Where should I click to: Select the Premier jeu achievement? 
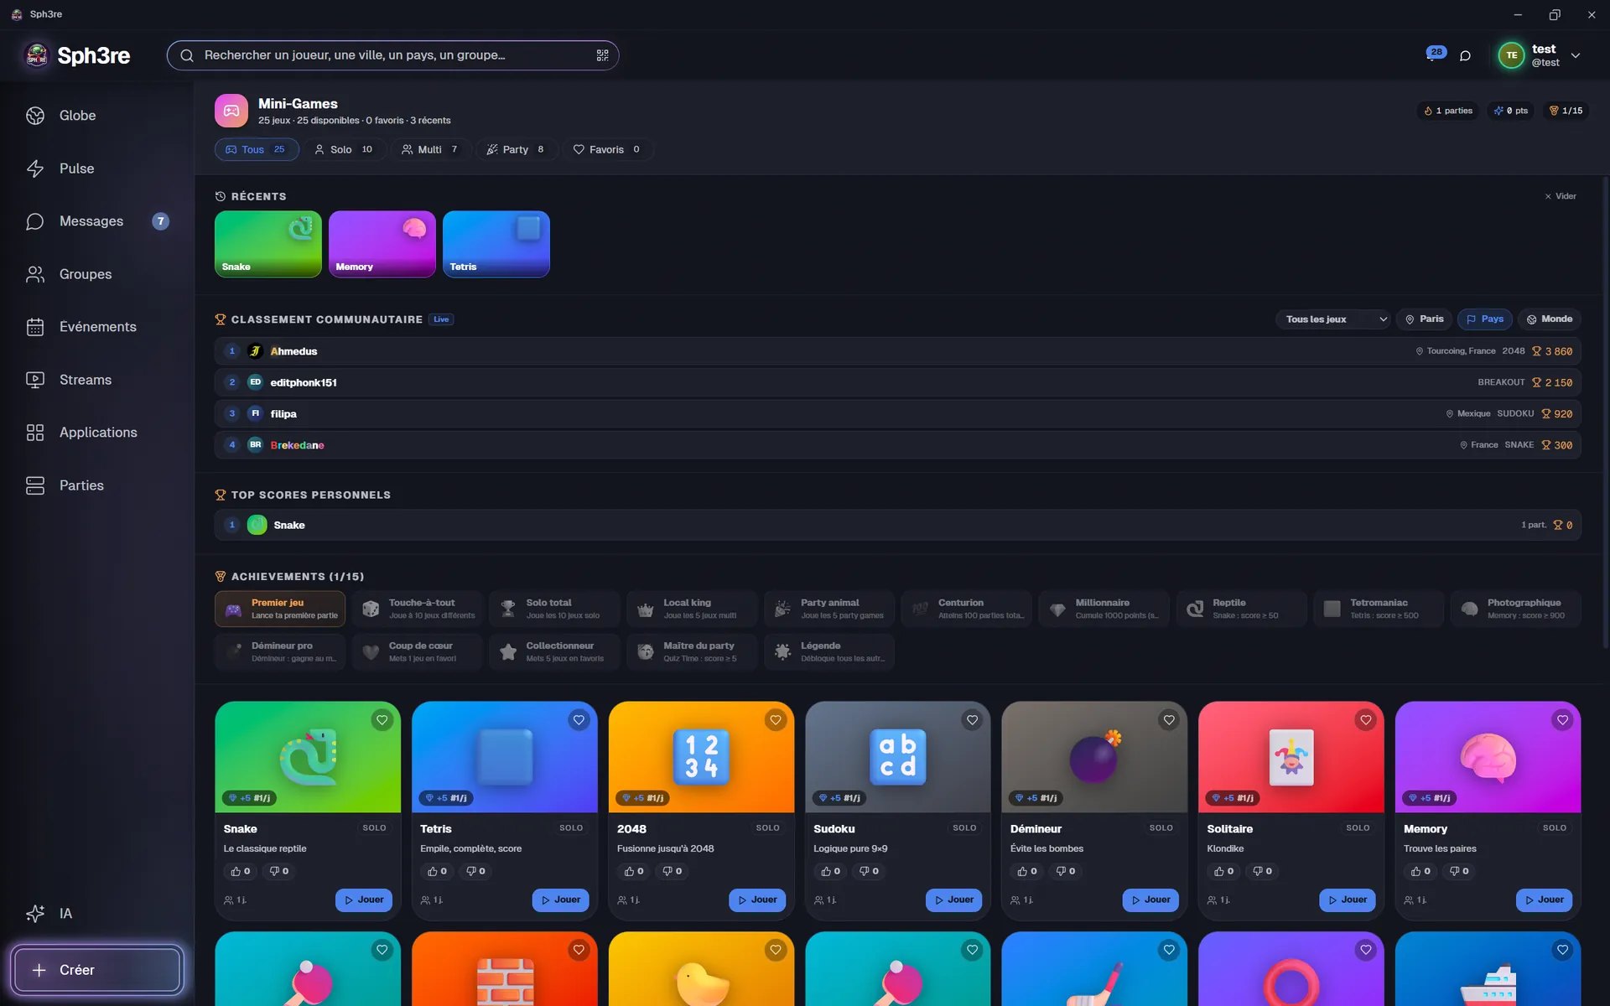click(280, 609)
